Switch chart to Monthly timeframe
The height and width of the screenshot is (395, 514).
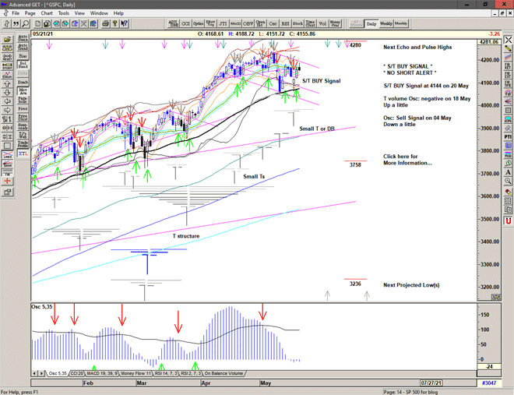click(402, 24)
